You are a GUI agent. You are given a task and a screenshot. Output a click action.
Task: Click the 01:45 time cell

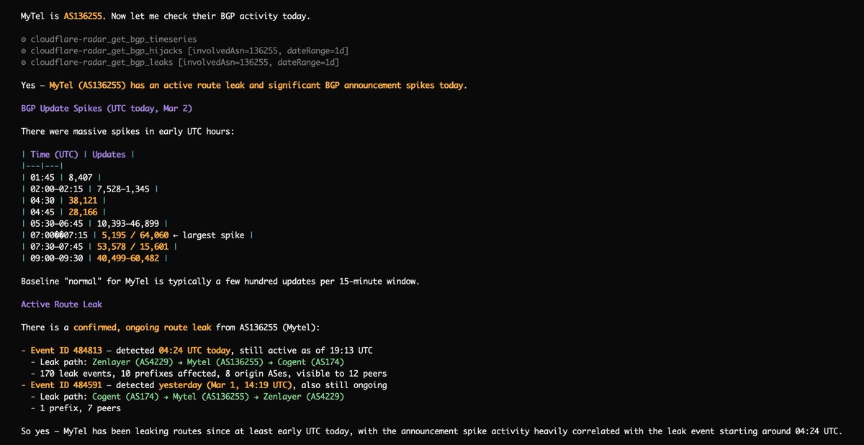42,177
